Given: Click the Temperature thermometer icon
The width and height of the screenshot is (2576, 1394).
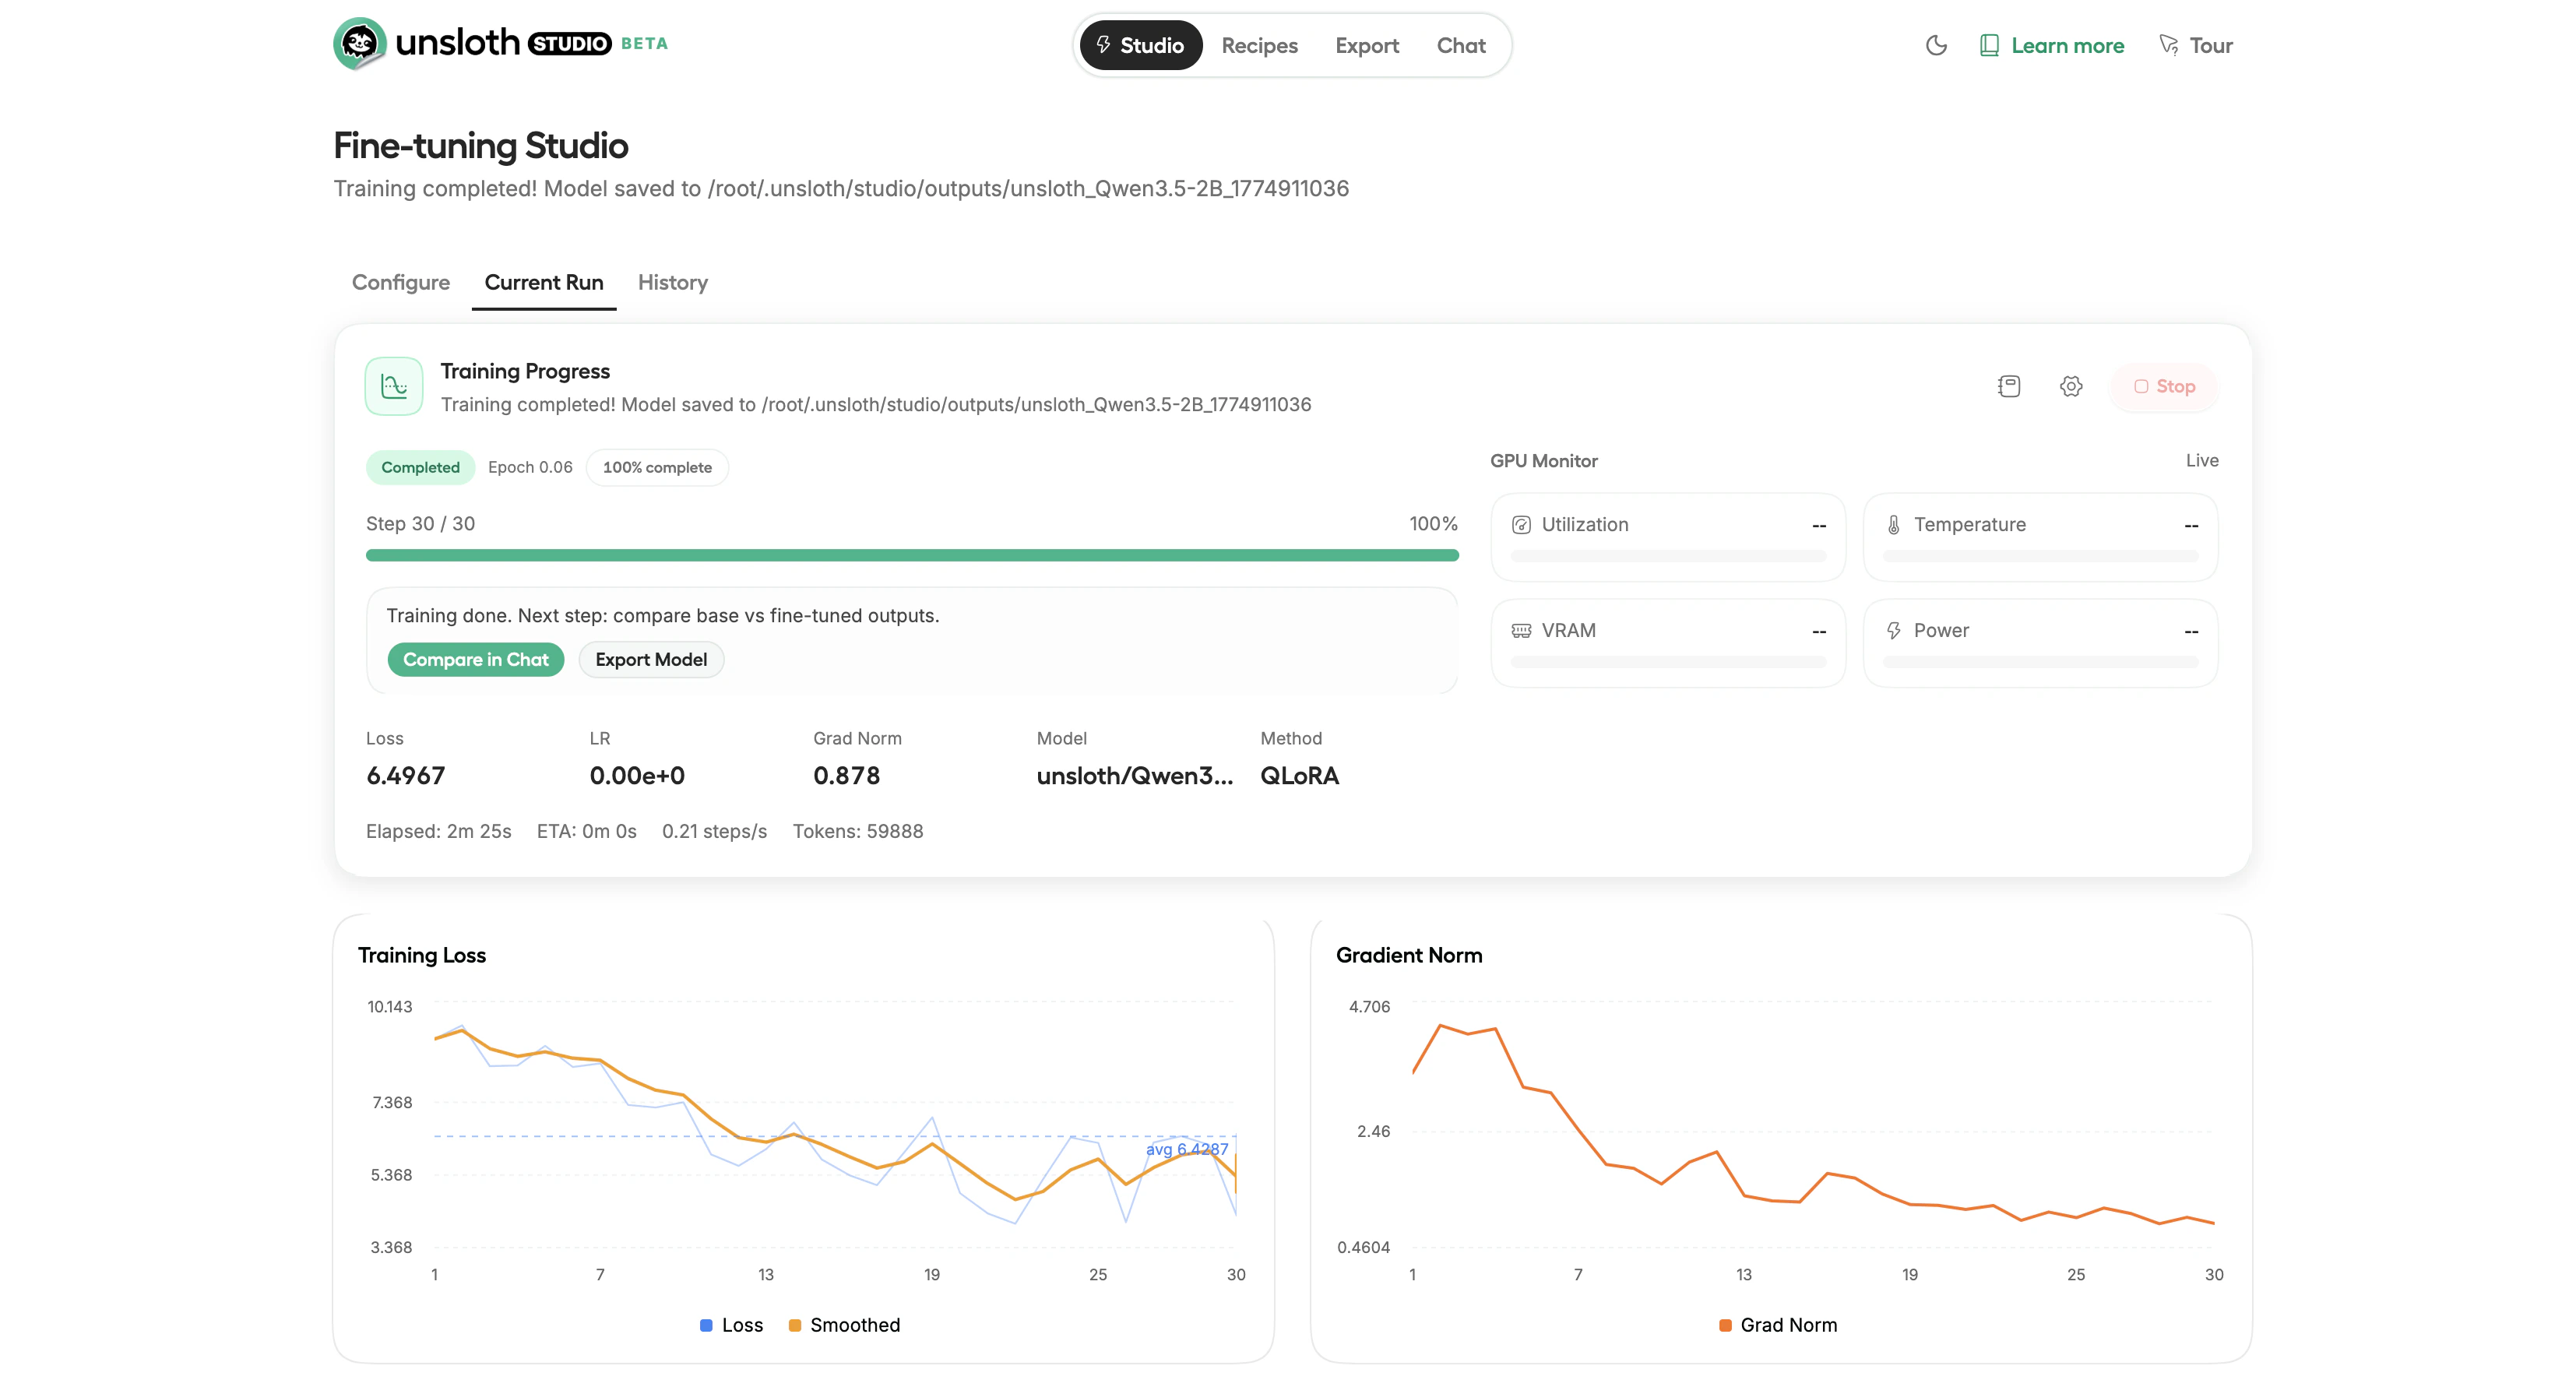Looking at the screenshot, I should tap(1893, 525).
